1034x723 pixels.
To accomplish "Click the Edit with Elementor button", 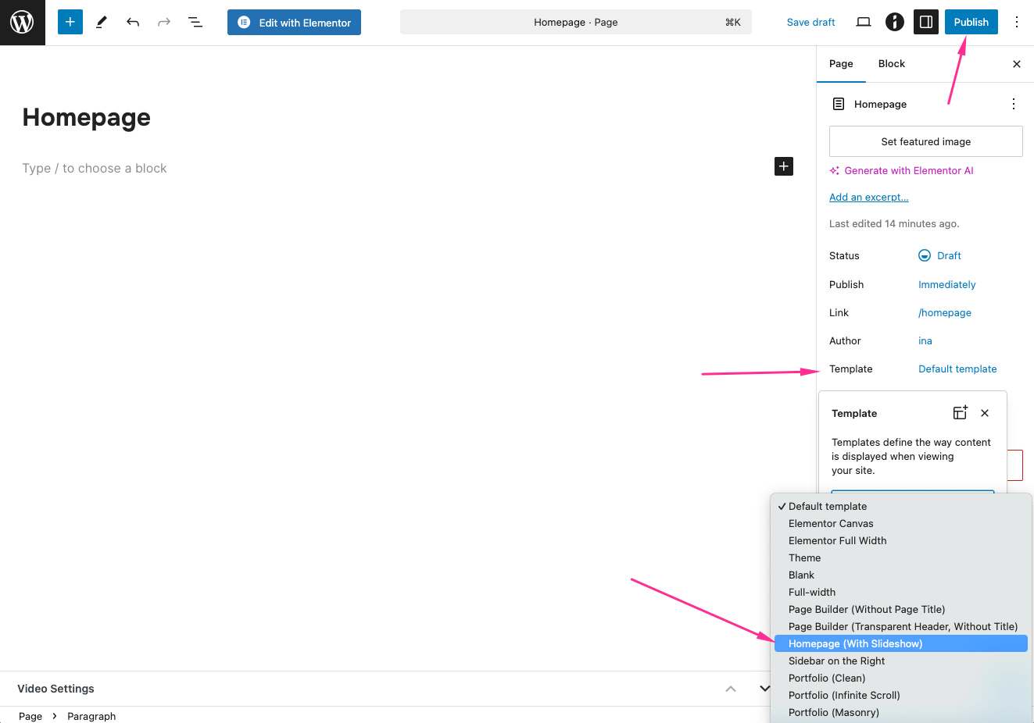I will coord(295,23).
